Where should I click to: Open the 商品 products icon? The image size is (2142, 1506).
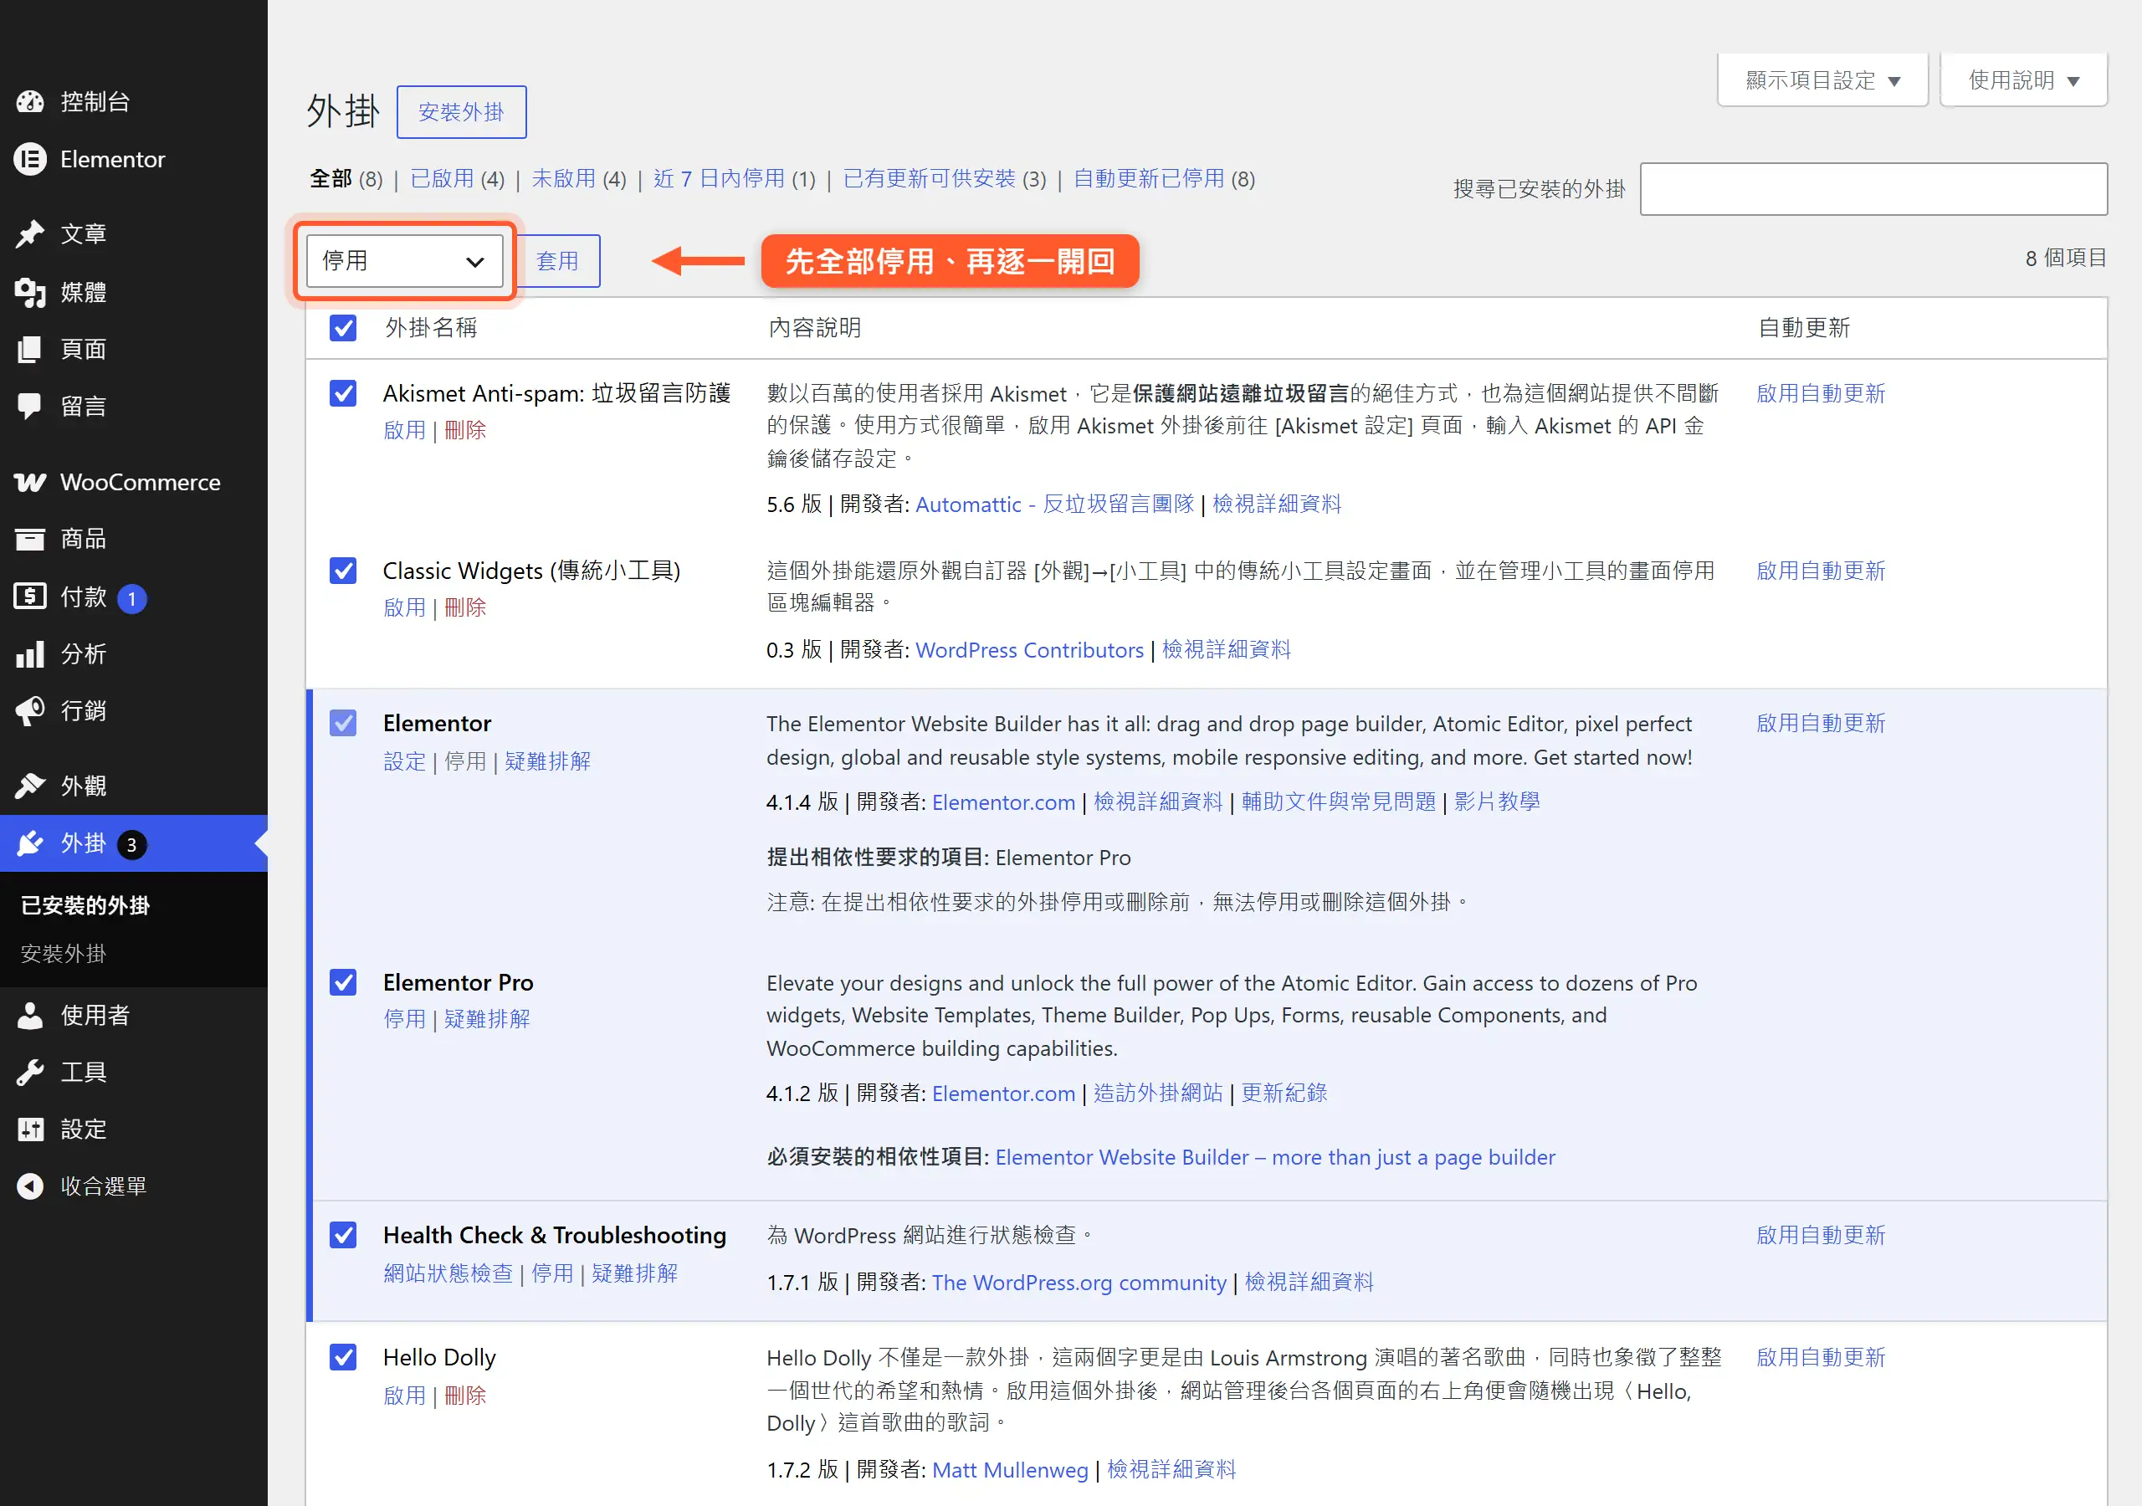pyautogui.click(x=30, y=540)
